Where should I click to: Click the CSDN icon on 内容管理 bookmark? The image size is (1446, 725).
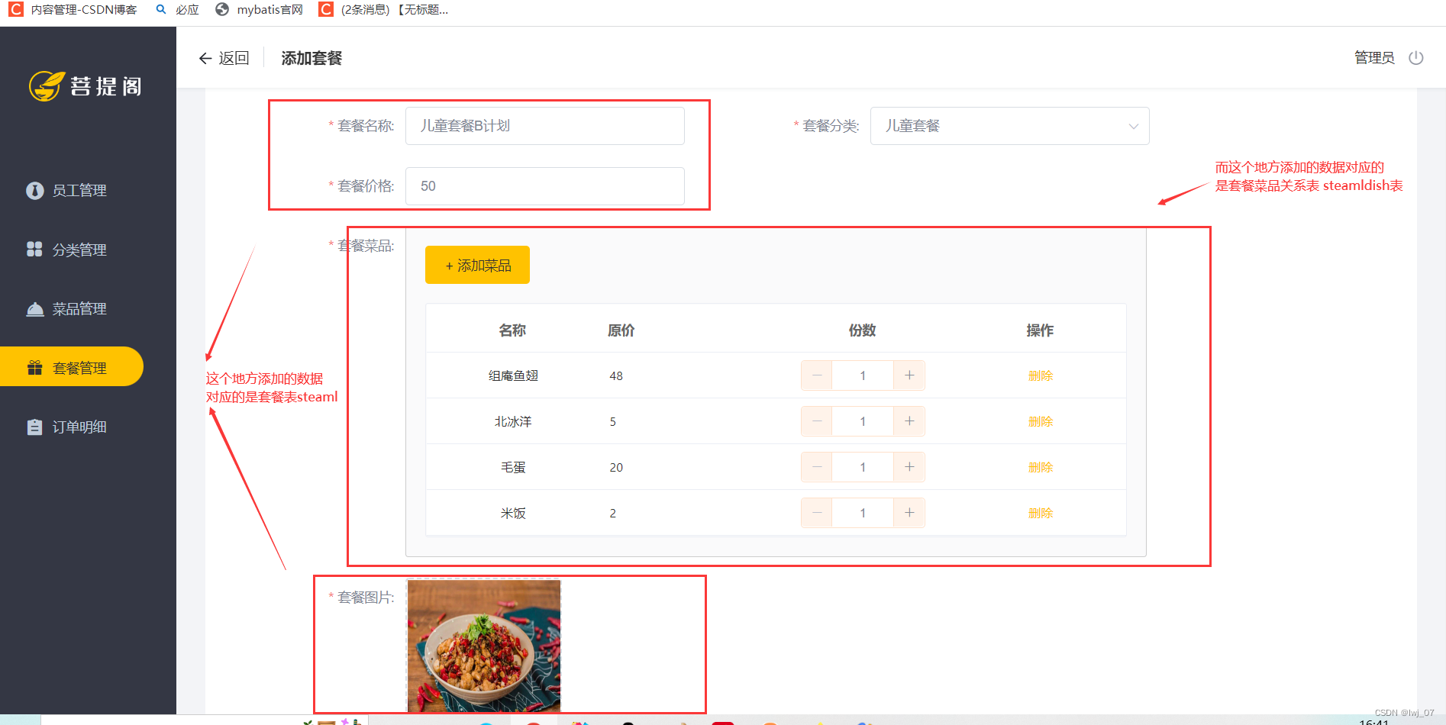(x=16, y=9)
